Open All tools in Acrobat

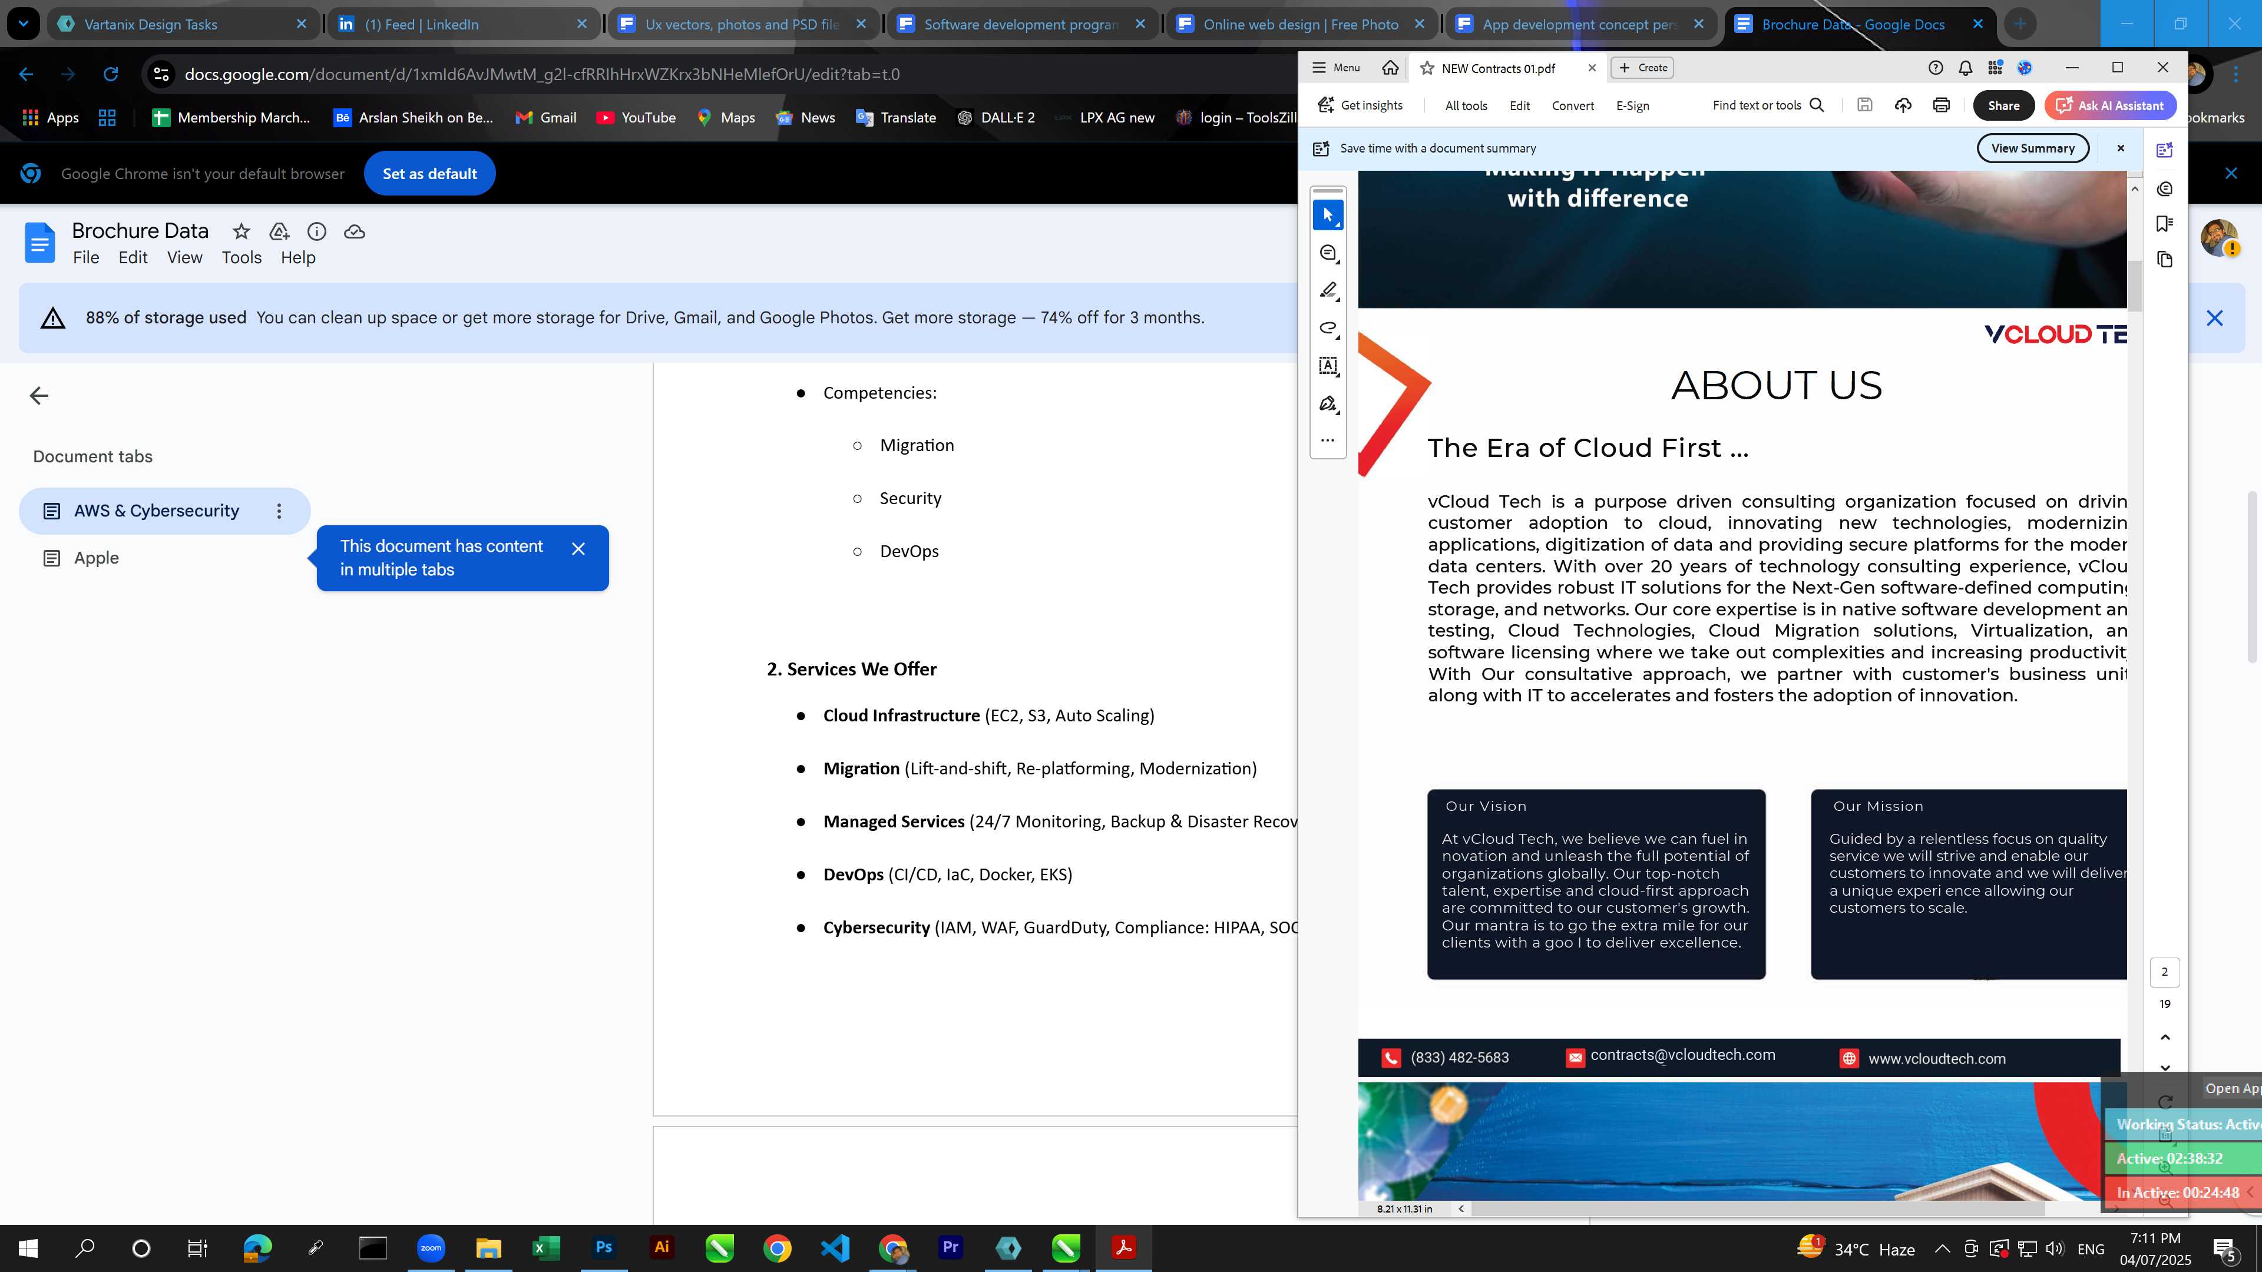pyautogui.click(x=1466, y=105)
